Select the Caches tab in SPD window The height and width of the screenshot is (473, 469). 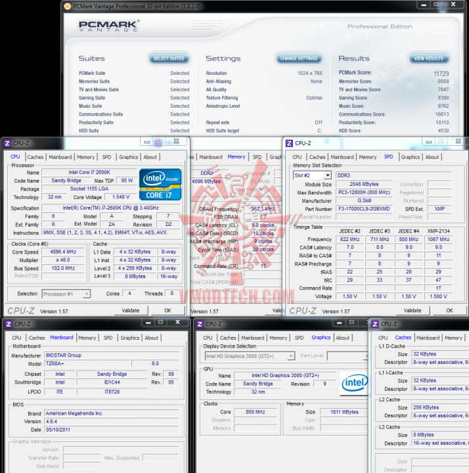[x=317, y=157]
